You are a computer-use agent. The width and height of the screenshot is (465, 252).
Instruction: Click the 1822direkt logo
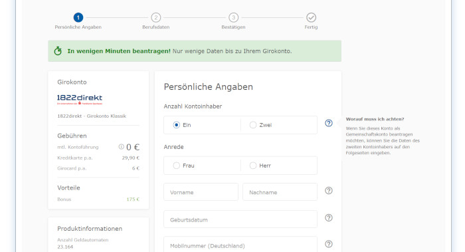click(x=80, y=100)
